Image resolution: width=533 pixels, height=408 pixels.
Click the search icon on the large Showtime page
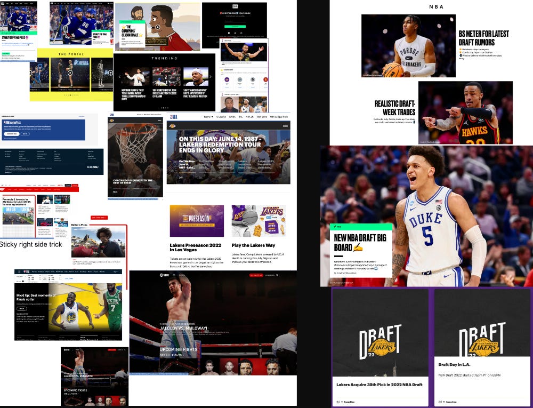tap(277, 275)
